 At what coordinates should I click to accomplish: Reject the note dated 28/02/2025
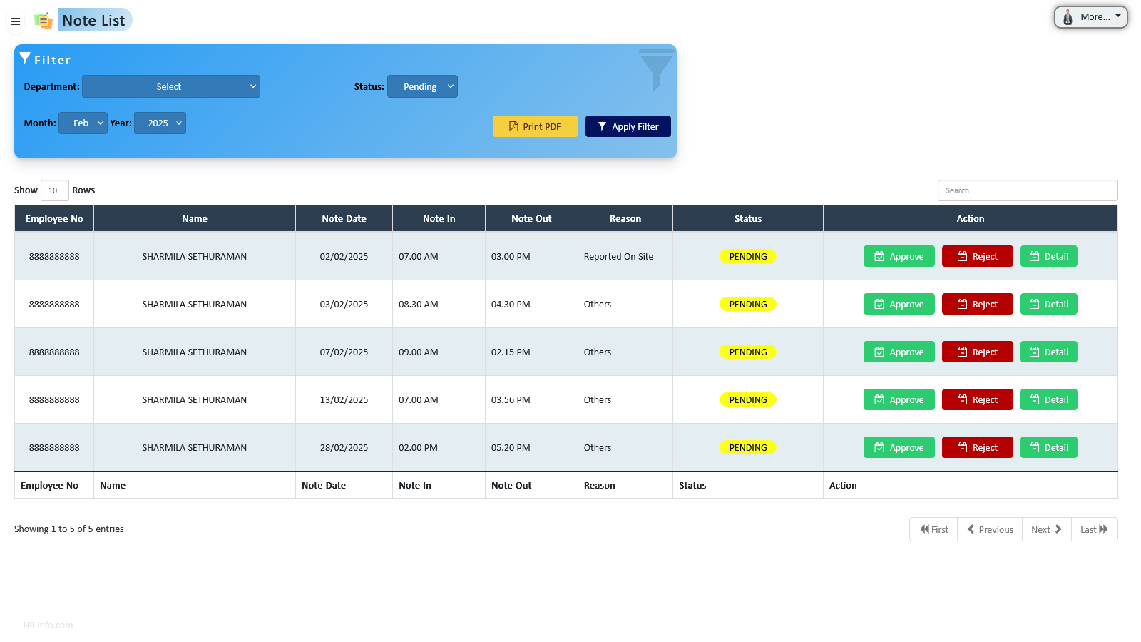[977, 447]
